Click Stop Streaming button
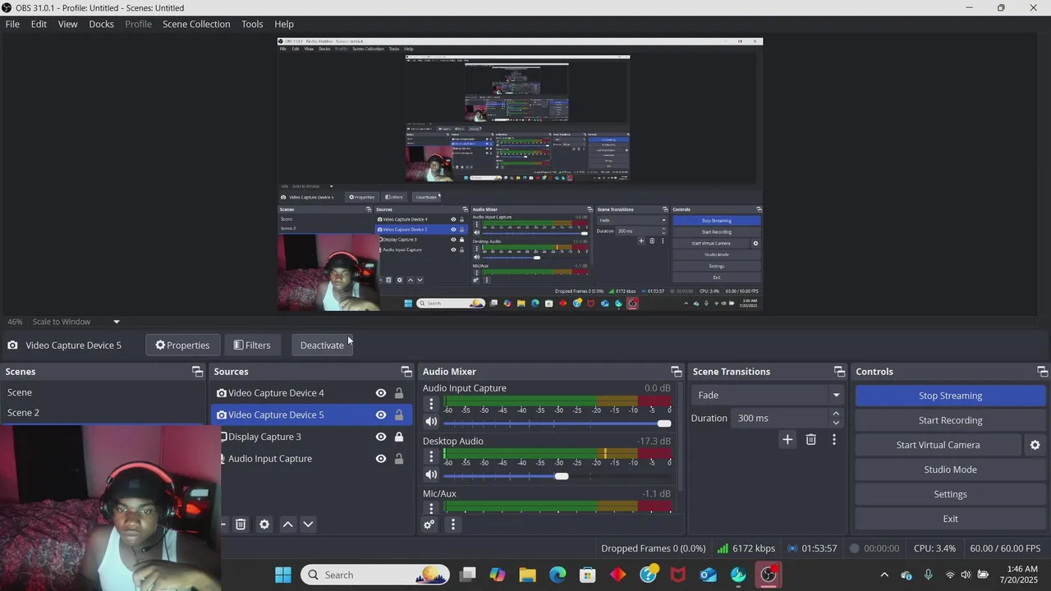Screen dimensions: 1051x591 tap(950, 396)
